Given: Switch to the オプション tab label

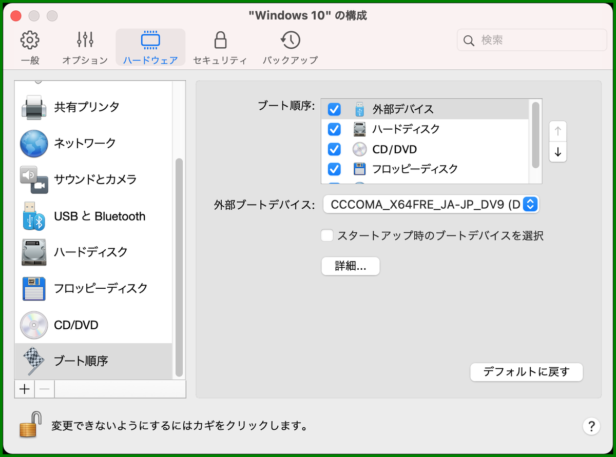Looking at the screenshot, I should (x=85, y=60).
